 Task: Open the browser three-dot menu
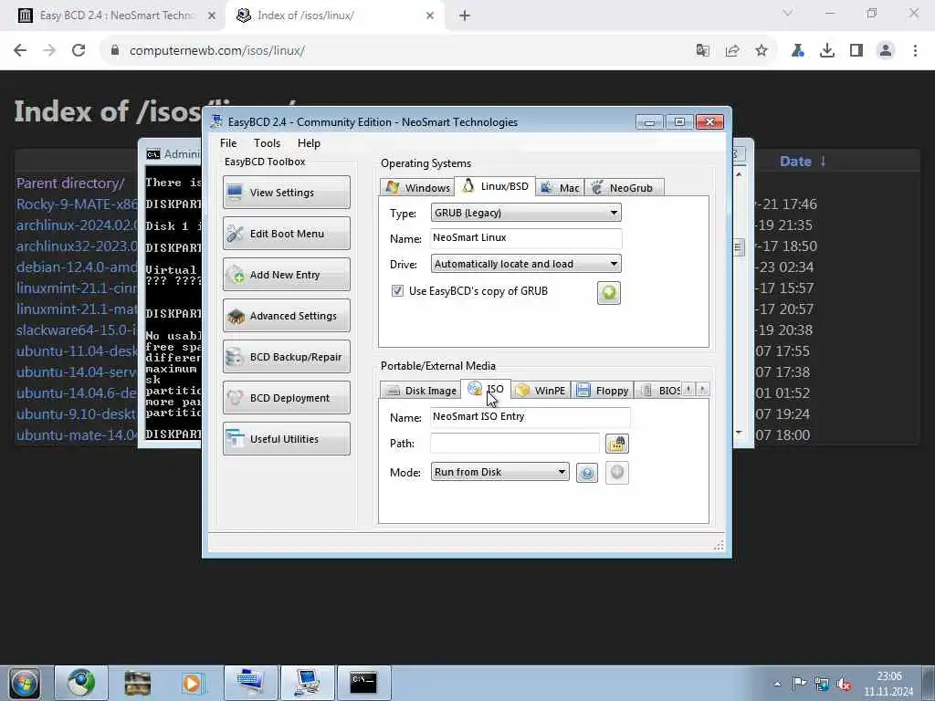915,51
